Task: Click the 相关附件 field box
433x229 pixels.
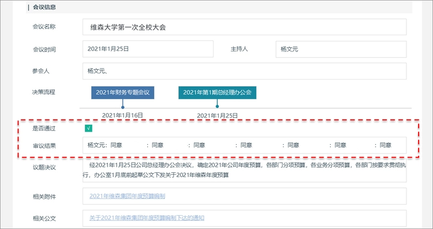Action: click(x=244, y=196)
